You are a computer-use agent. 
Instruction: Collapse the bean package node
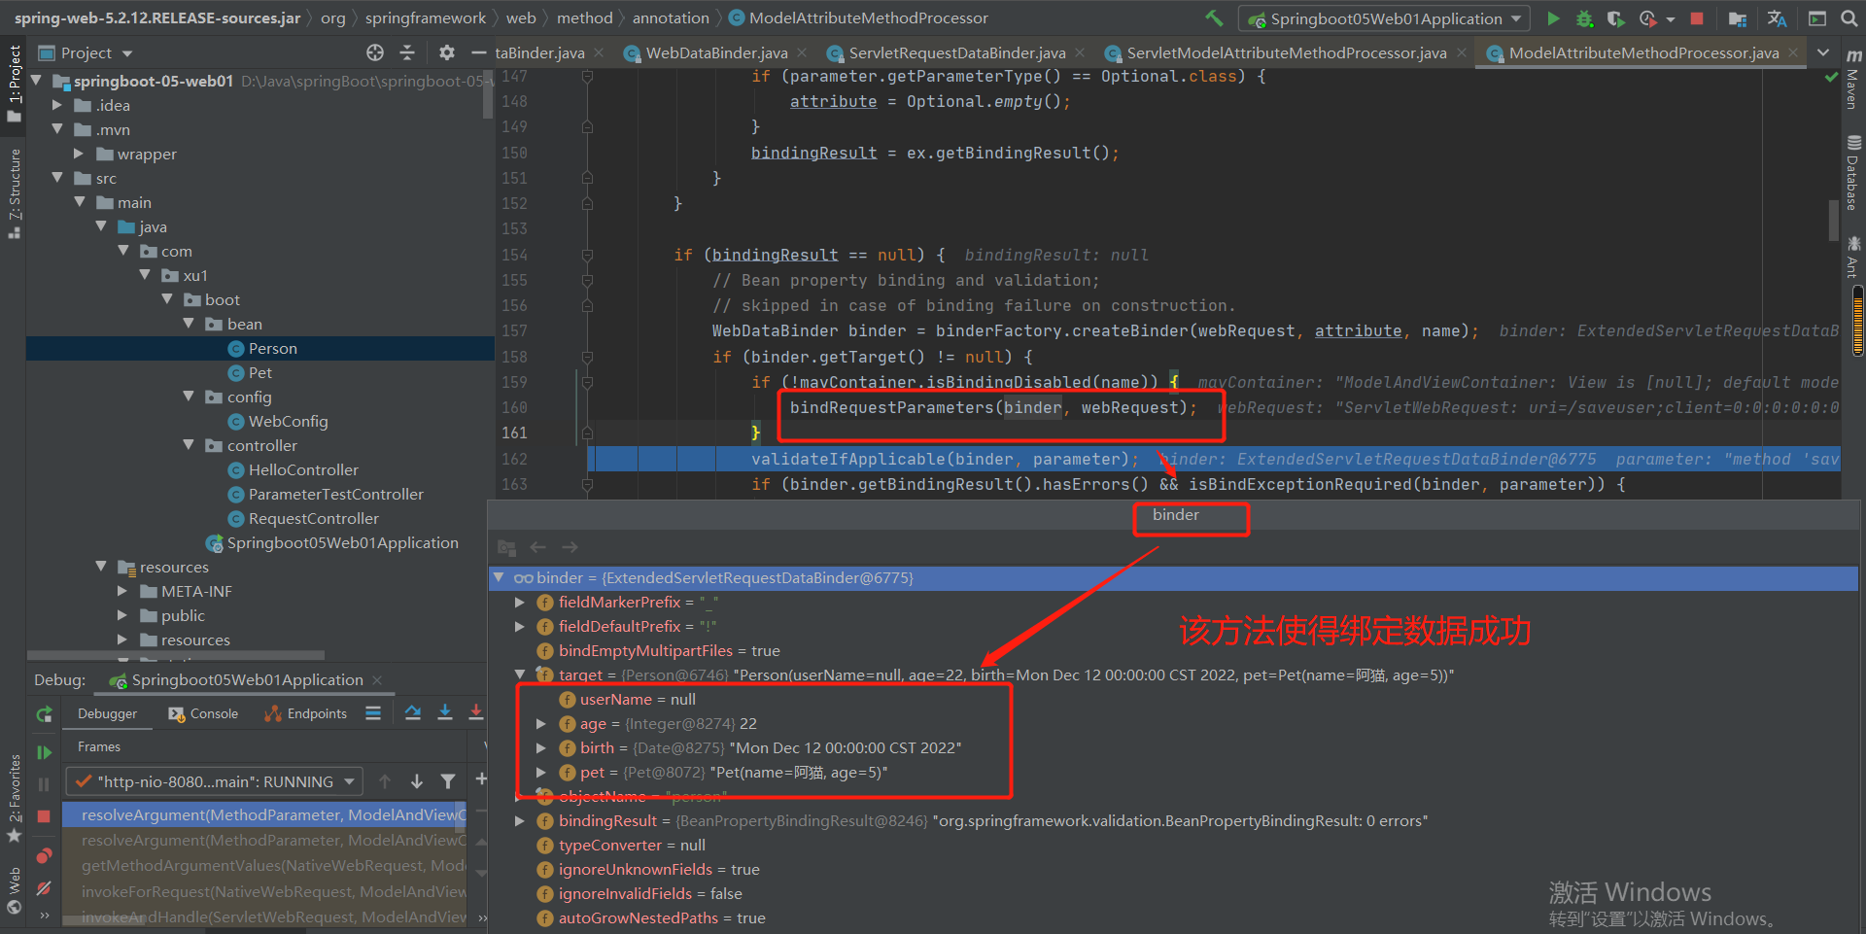click(x=190, y=324)
